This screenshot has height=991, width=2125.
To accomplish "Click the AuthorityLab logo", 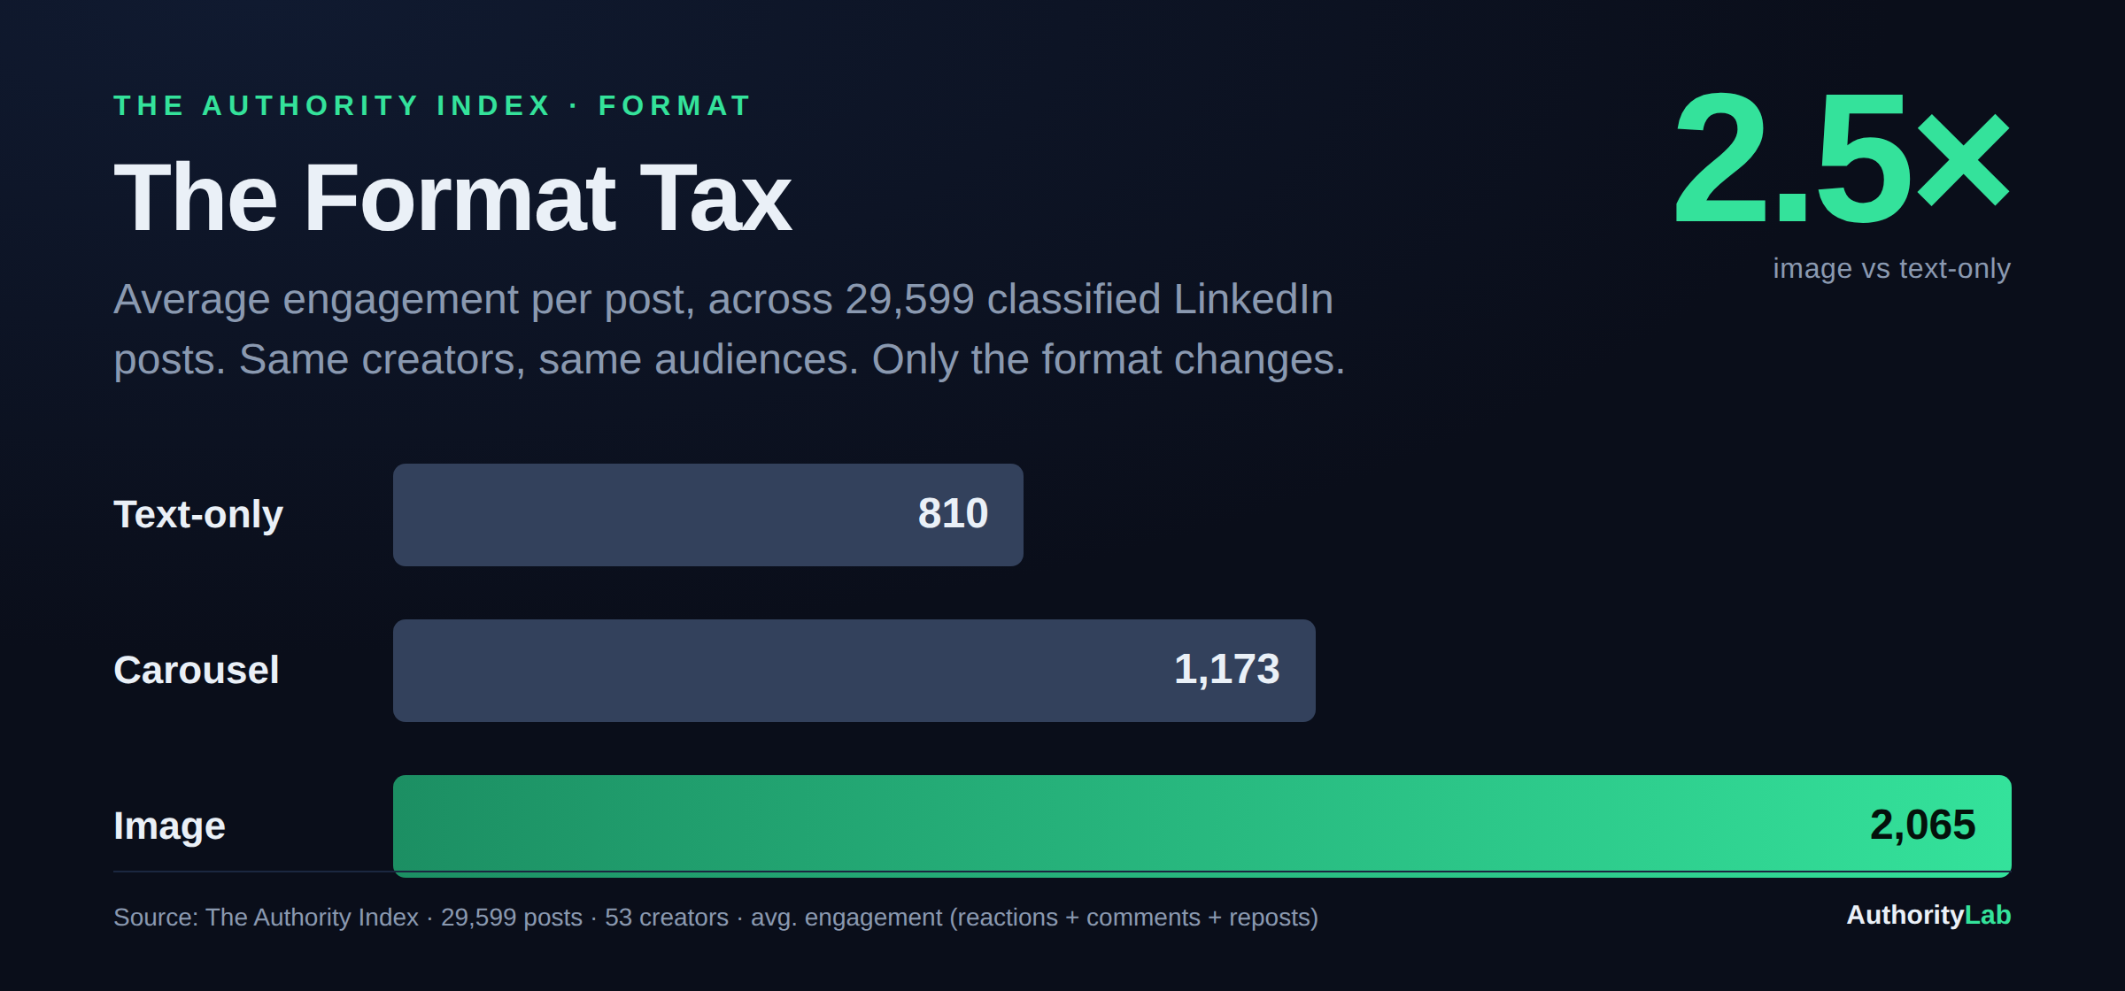I will click(1928, 915).
